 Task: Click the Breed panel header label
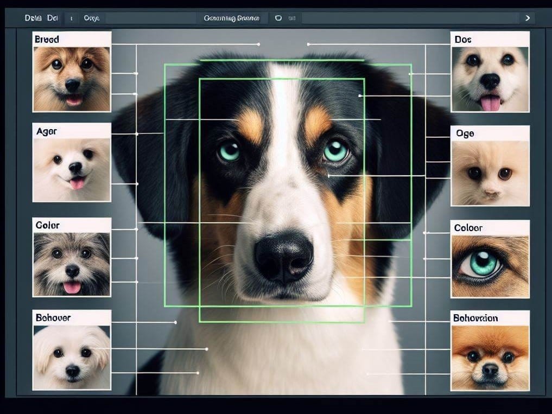tap(46, 39)
